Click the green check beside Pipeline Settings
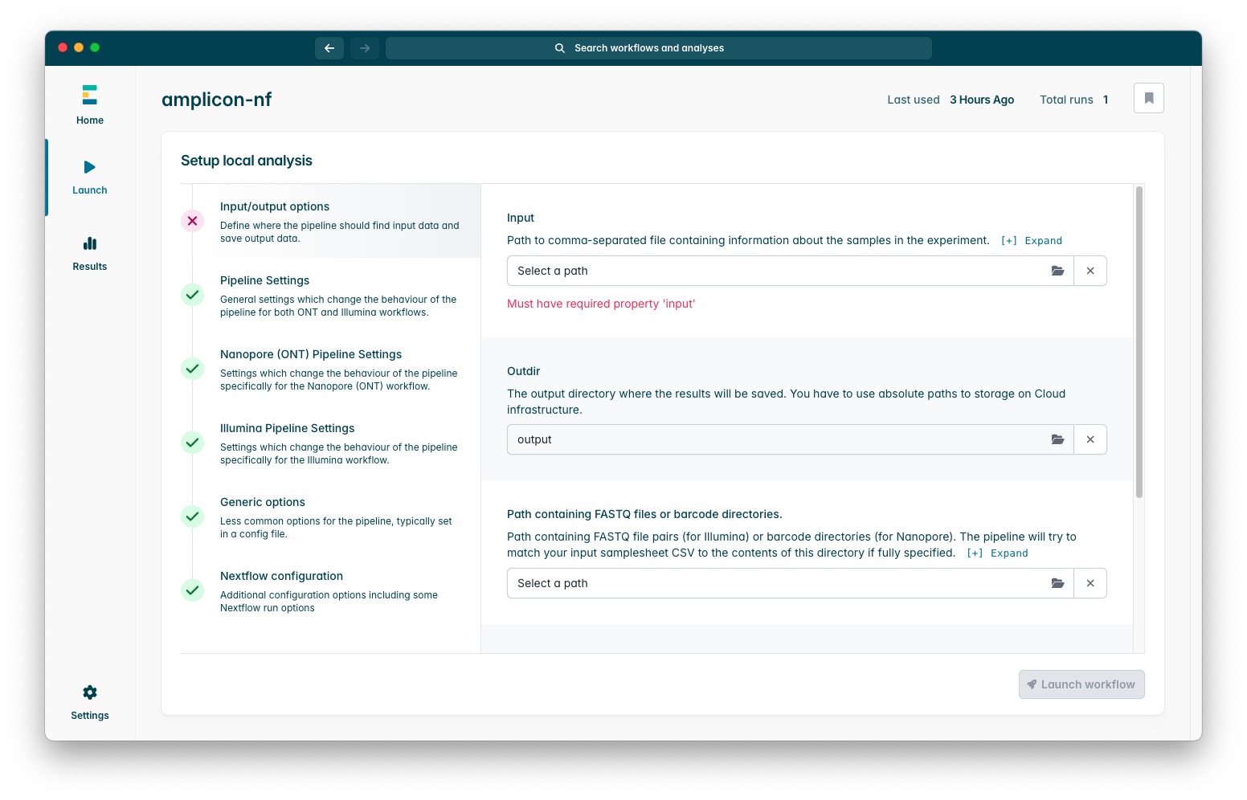Screen dimensions: 1247x800 click(x=193, y=295)
